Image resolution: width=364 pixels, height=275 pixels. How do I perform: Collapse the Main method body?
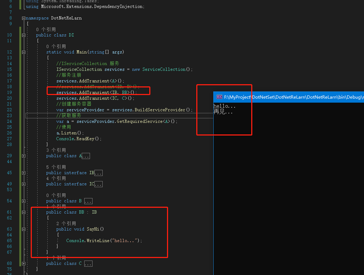point(23,52)
